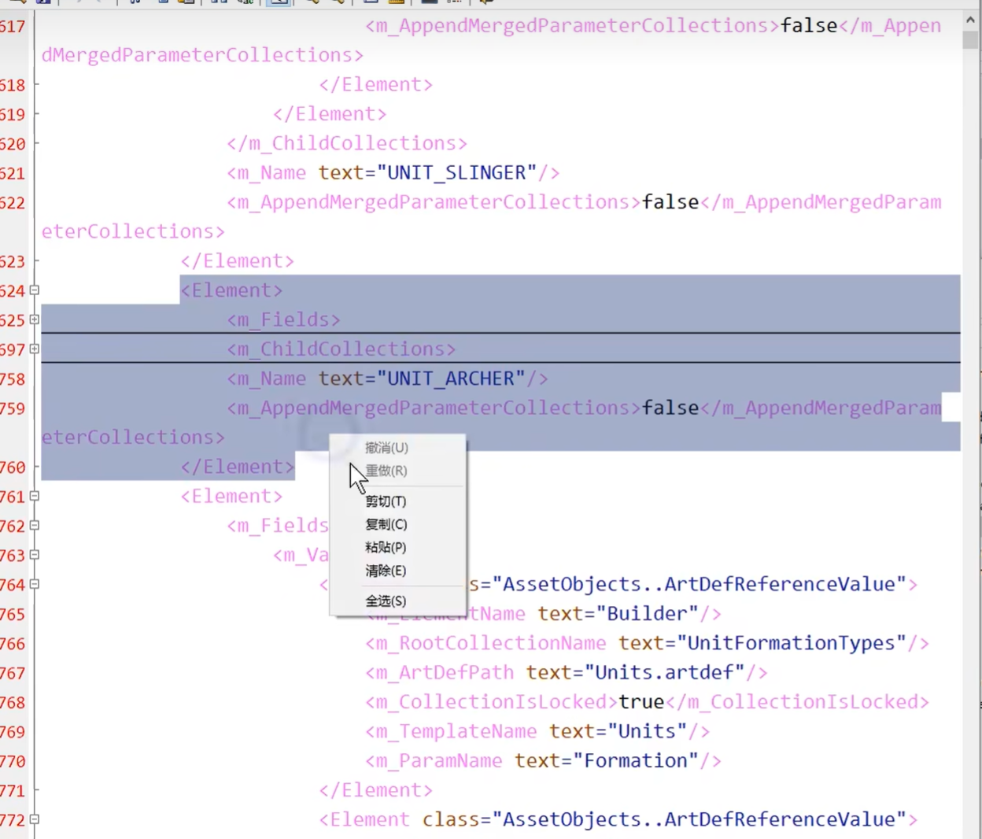The width and height of the screenshot is (982, 839).
Task: Expand the folded m_ChildCollections block at line 697
Action: coord(34,349)
